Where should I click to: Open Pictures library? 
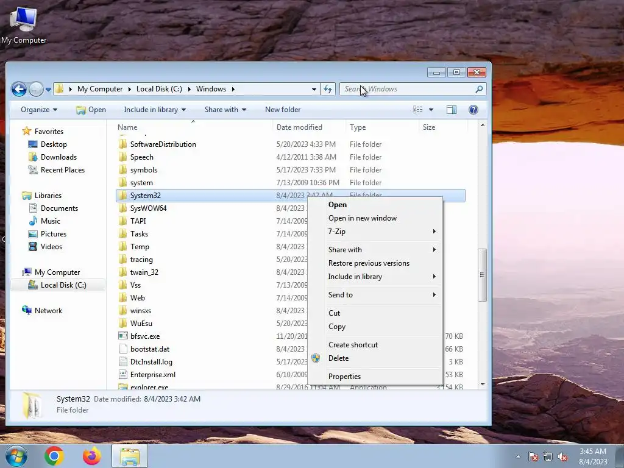pos(47,233)
